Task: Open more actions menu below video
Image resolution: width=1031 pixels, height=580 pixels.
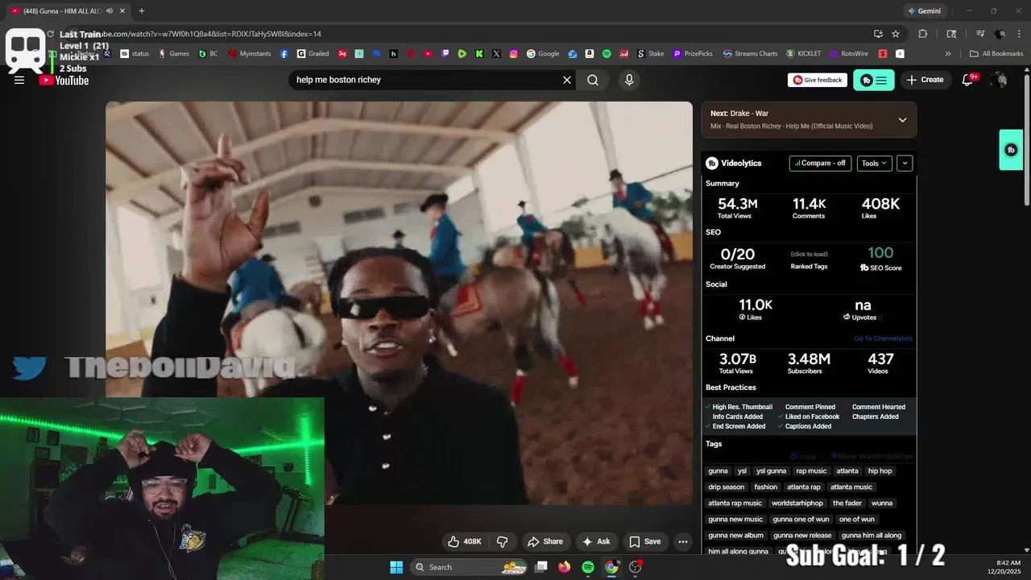Action: pyautogui.click(x=683, y=541)
